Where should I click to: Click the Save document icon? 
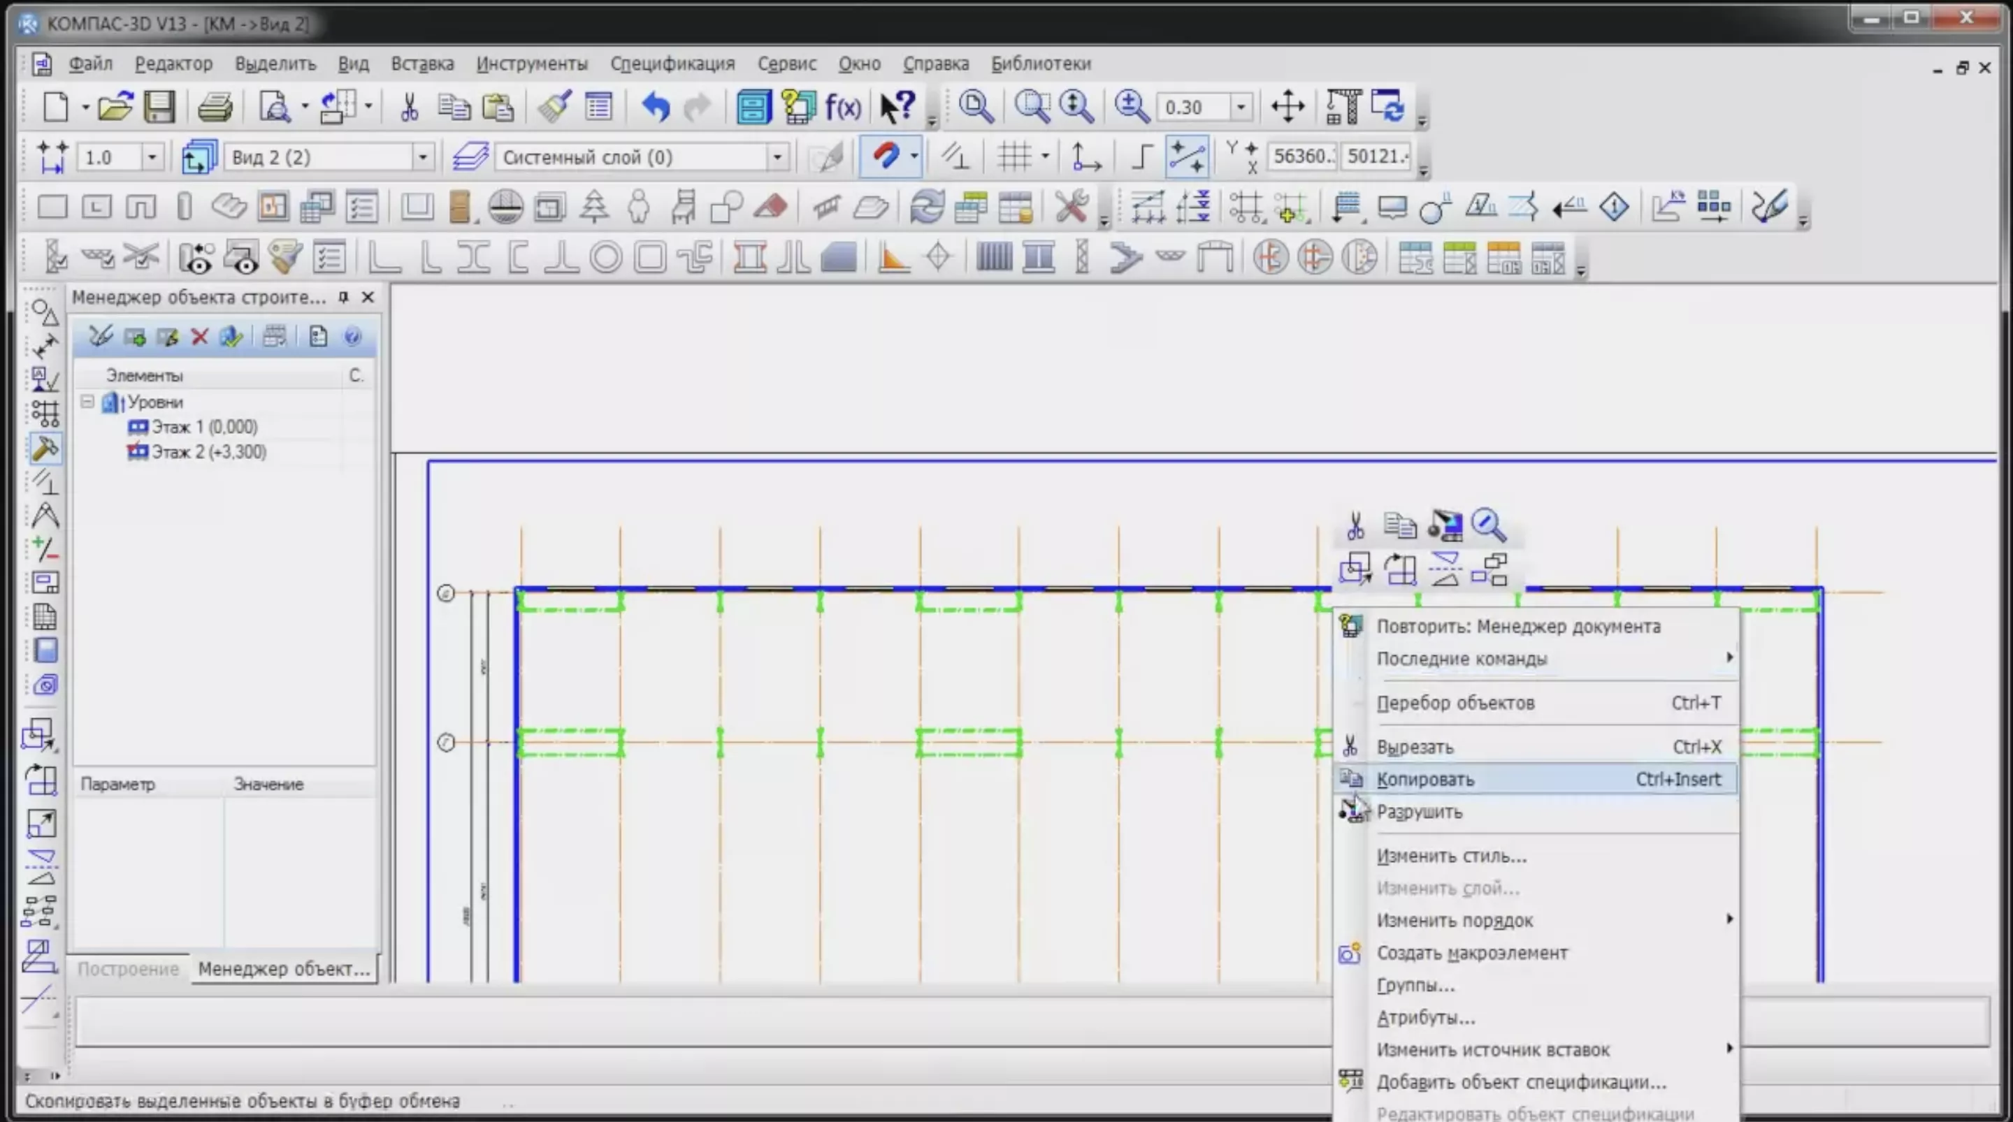click(159, 106)
